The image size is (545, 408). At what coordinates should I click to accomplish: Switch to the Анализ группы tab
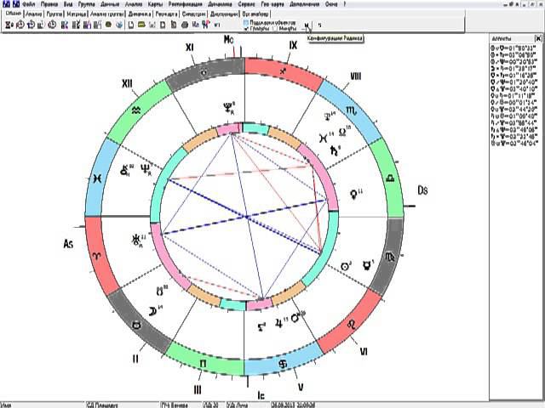[107, 14]
